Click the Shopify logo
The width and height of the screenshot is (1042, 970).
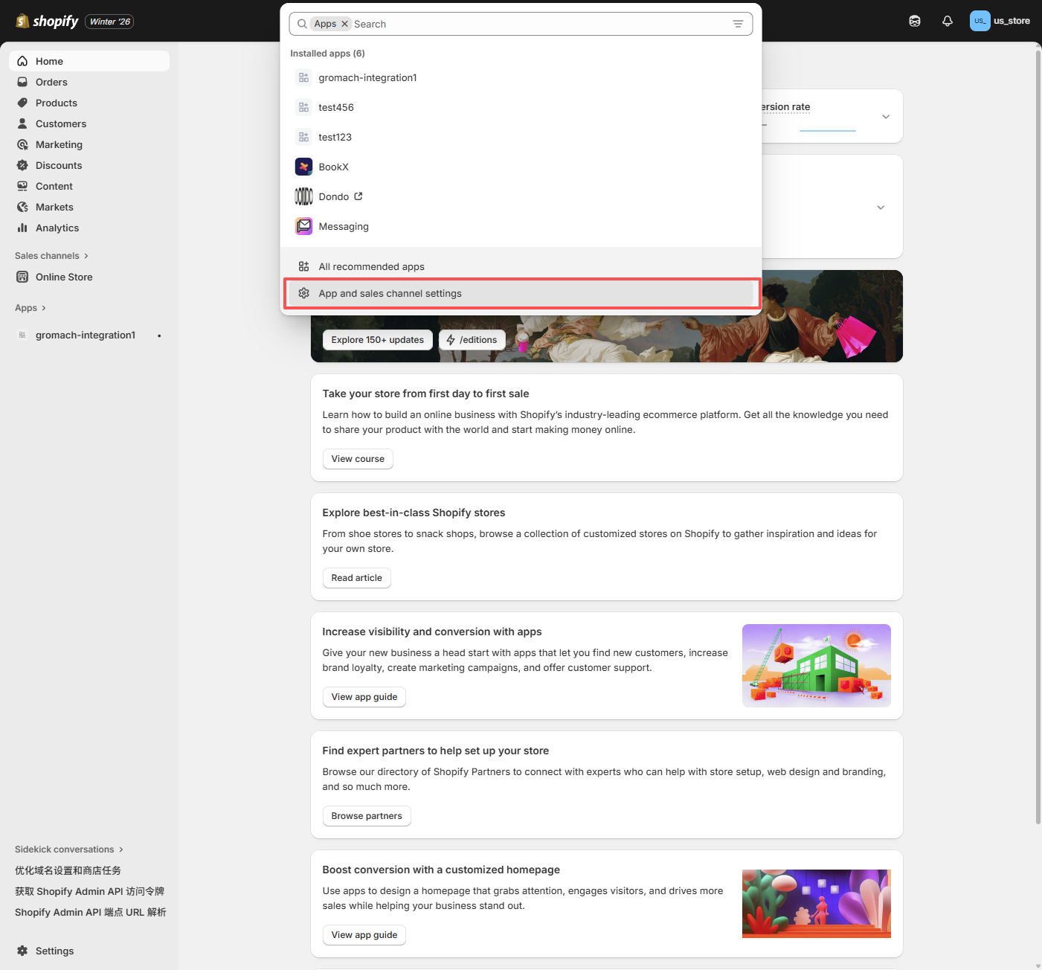click(48, 21)
